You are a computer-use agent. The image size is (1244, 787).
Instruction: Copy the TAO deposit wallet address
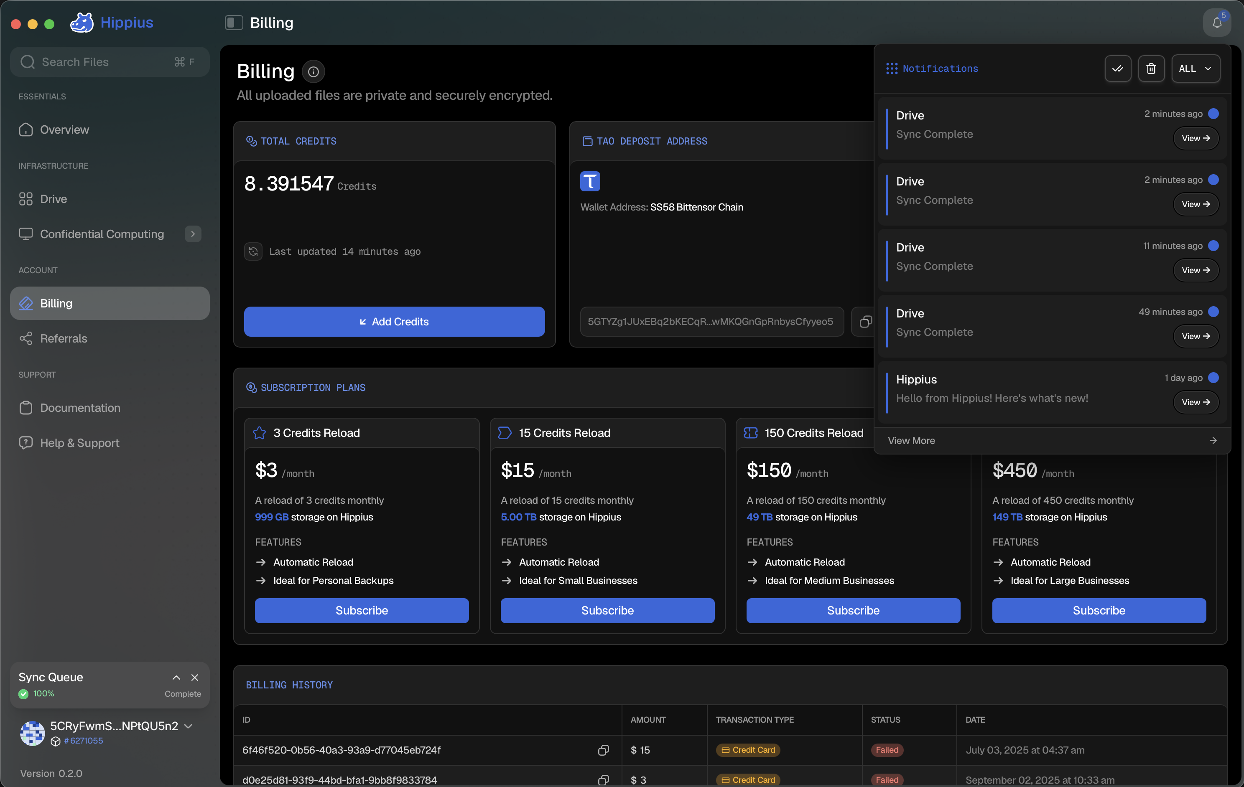tap(865, 322)
